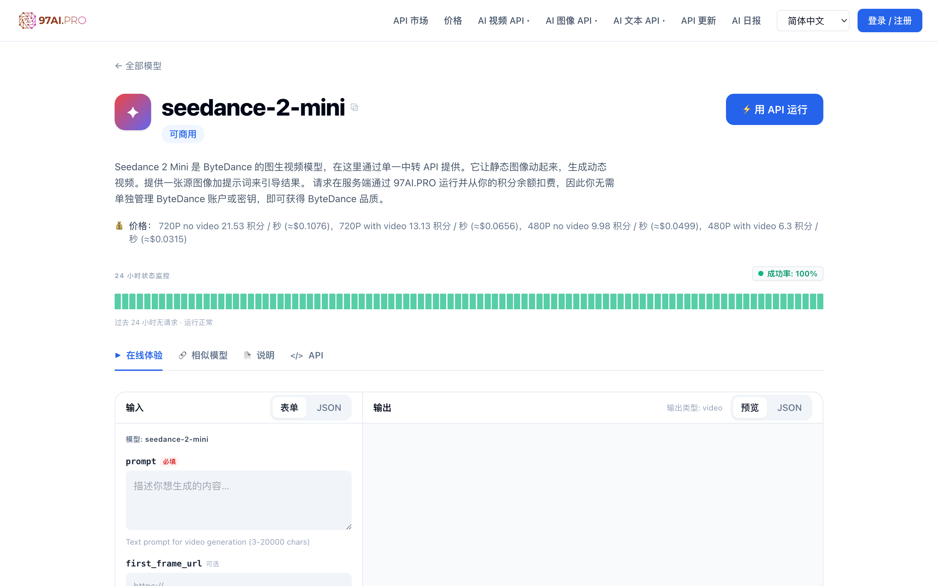The height and width of the screenshot is (586, 938).
Task: Expand the AI 图像 API menu
Action: tap(571, 21)
